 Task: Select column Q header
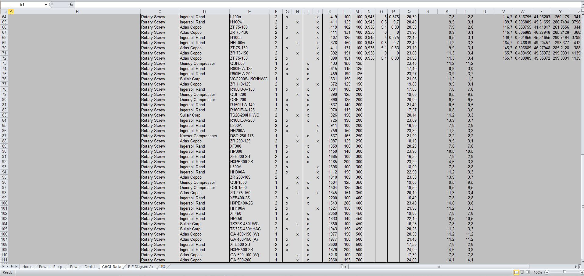[x=409, y=12]
